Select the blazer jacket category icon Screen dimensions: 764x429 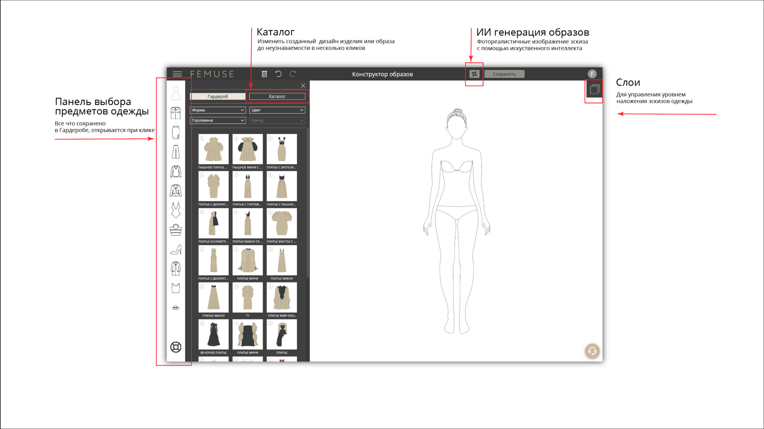pyautogui.click(x=176, y=191)
